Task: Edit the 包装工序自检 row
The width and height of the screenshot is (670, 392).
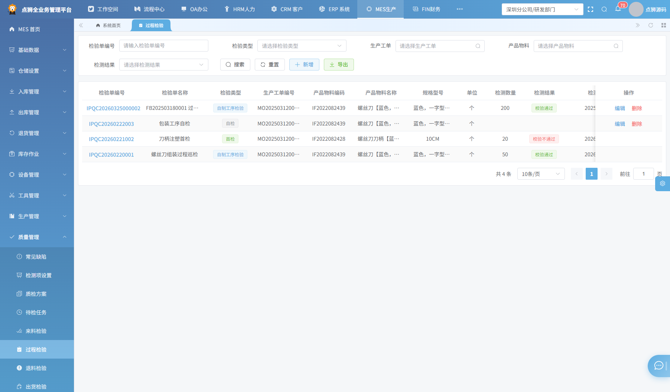Action: (620, 124)
